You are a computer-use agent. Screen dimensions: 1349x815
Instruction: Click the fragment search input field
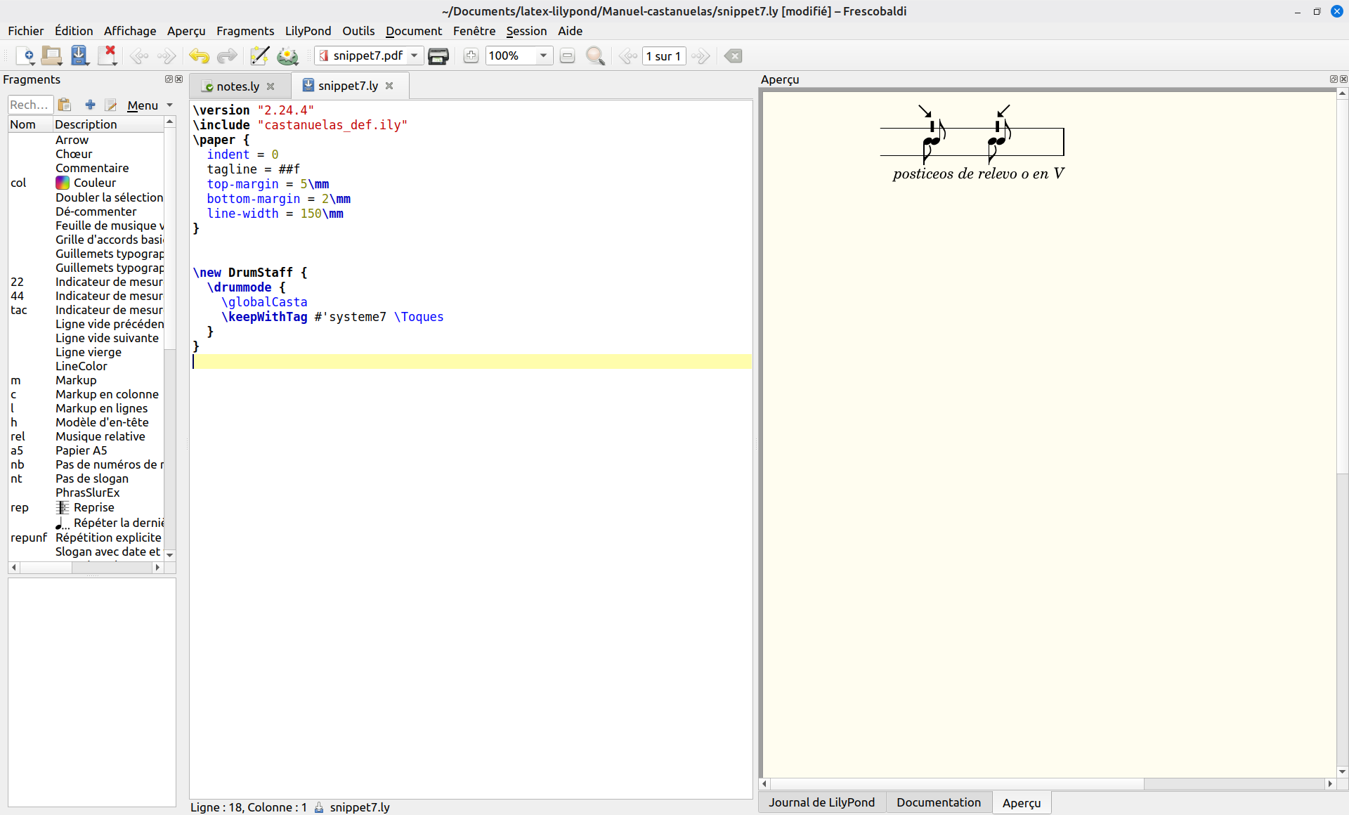click(x=30, y=105)
